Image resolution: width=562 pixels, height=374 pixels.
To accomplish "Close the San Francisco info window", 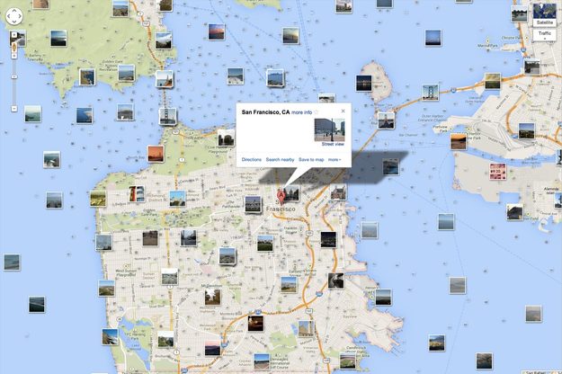I will (343, 111).
